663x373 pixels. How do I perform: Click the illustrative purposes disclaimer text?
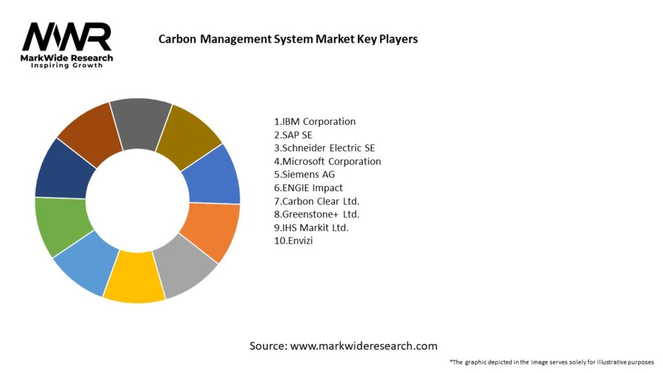551,362
